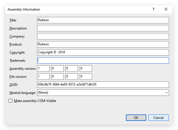Select the File version major box

43,76
